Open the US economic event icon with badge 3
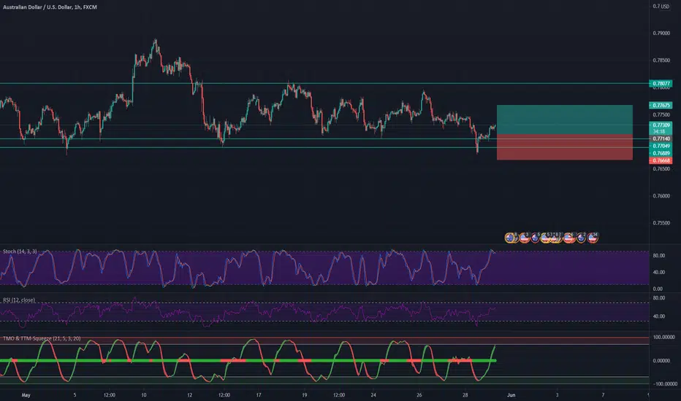The height and width of the screenshot is (401, 681). tap(524, 238)
